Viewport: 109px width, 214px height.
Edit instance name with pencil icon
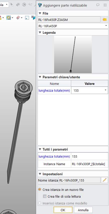click(104, 180)
